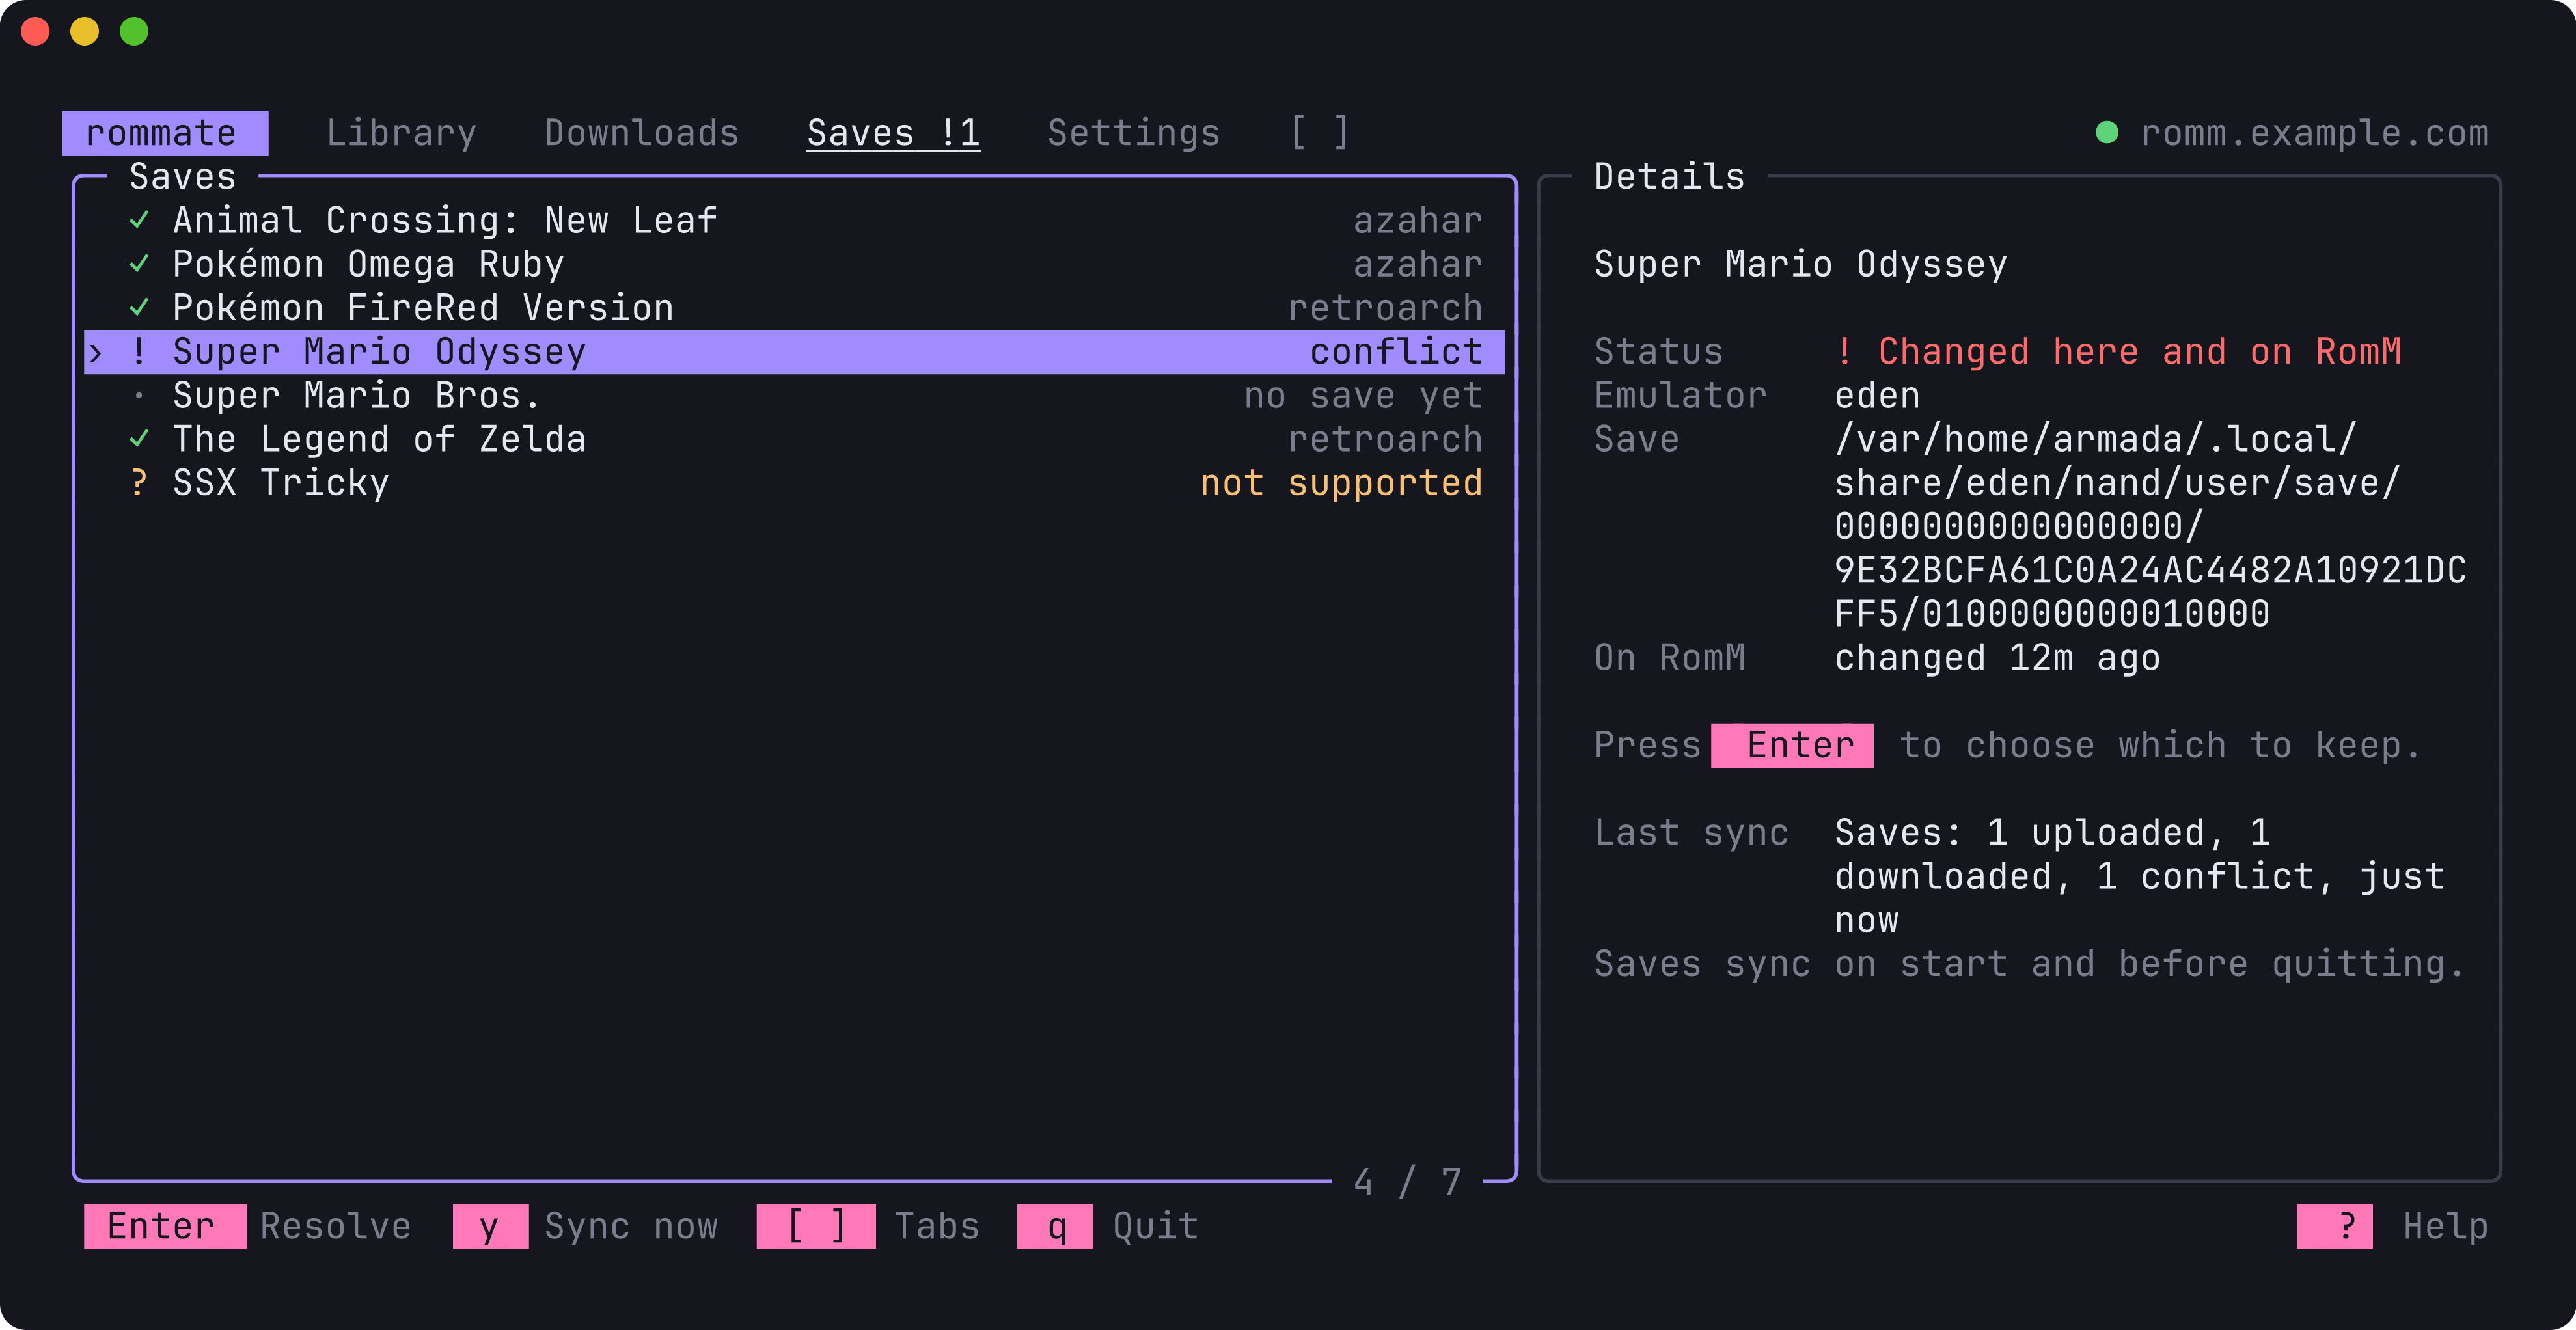This screenshot has height=1330, width=2576.
Task: Select the SSX Tricky row
Action: tap(794, 483)
